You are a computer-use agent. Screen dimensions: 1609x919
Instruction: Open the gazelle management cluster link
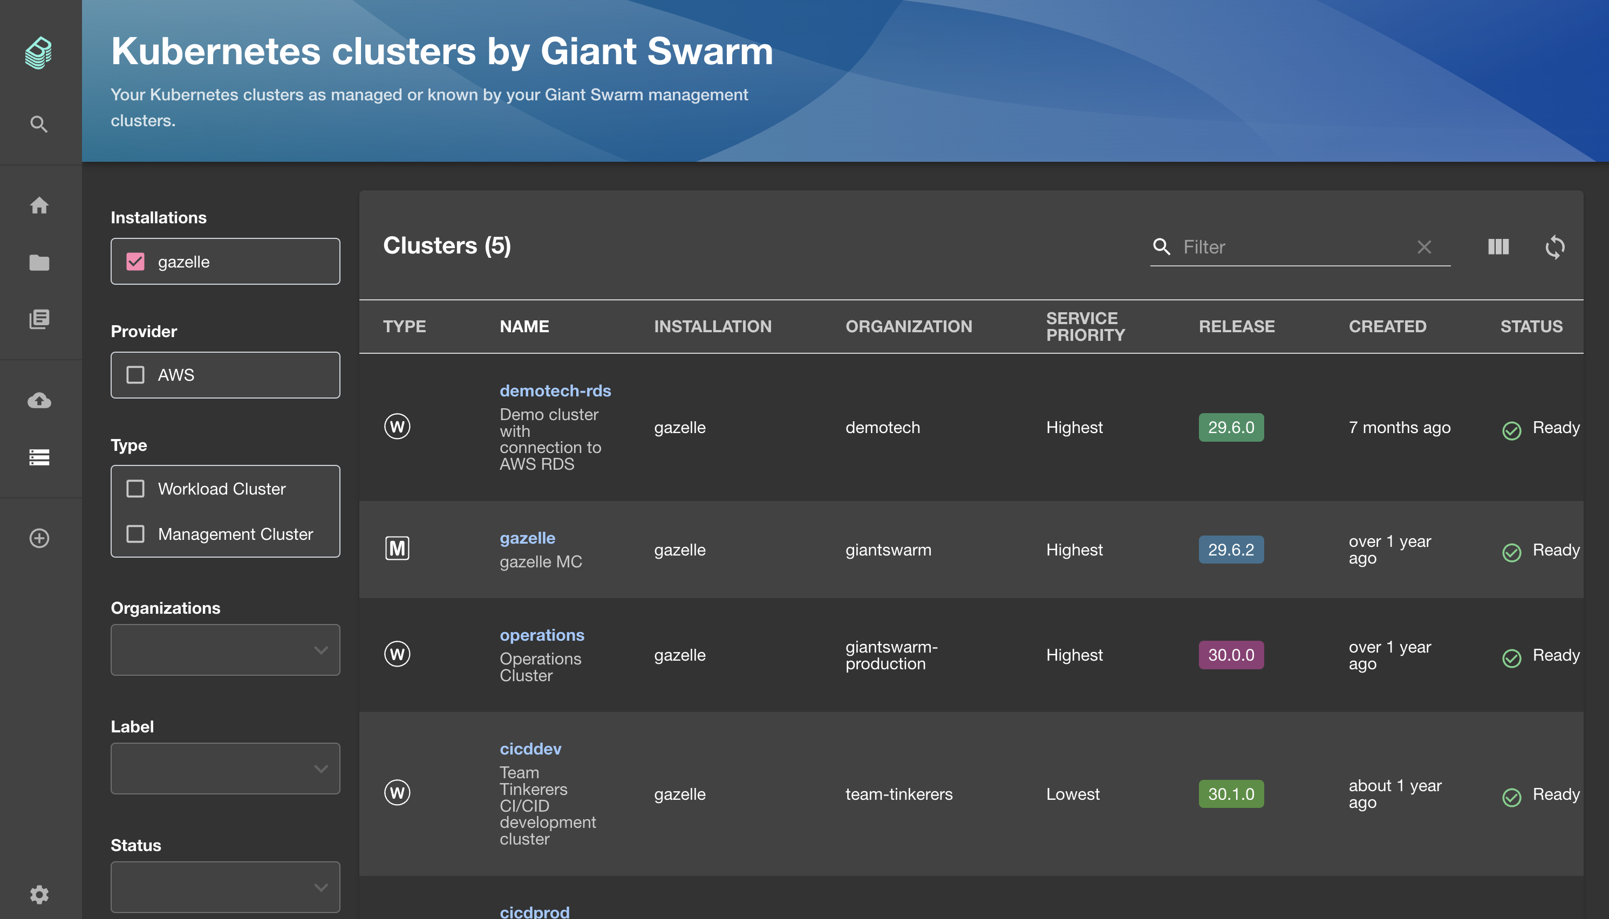[x=527, y=537]
